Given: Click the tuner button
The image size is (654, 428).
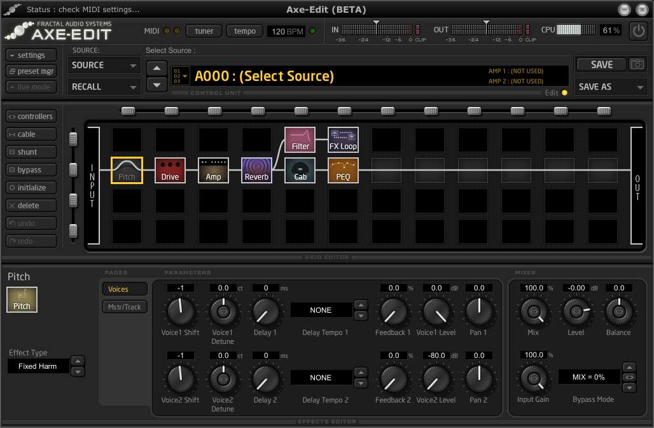Looking at the screenshot, I should pos(204,31).
